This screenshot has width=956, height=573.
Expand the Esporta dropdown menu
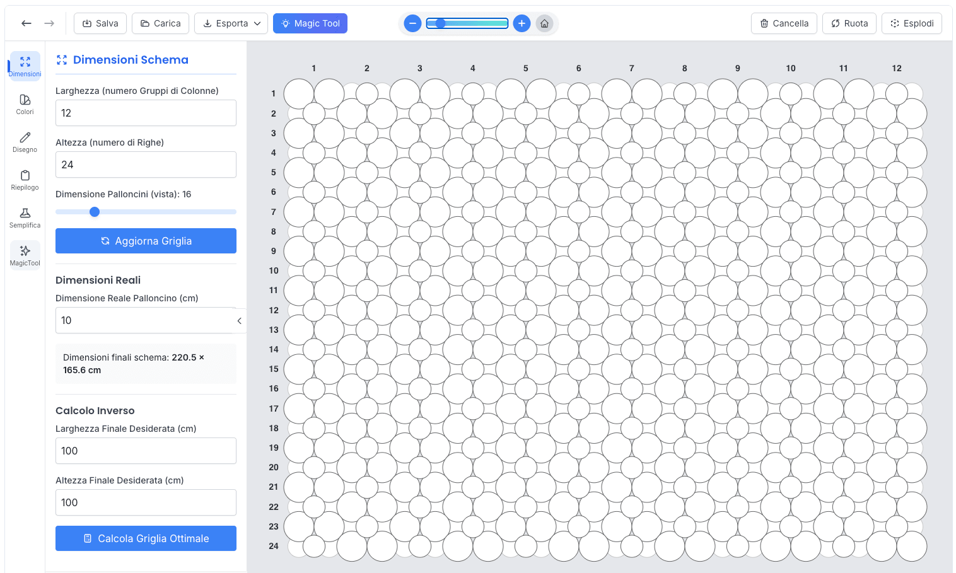(231, 23)
